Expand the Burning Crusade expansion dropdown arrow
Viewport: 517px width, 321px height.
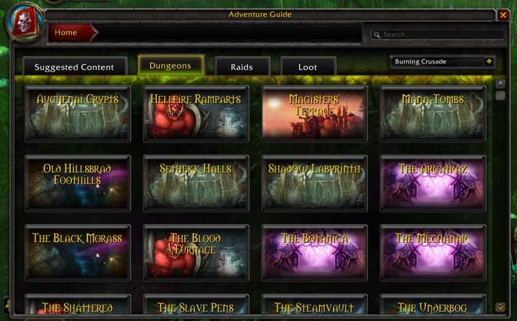tap(489, 62)
